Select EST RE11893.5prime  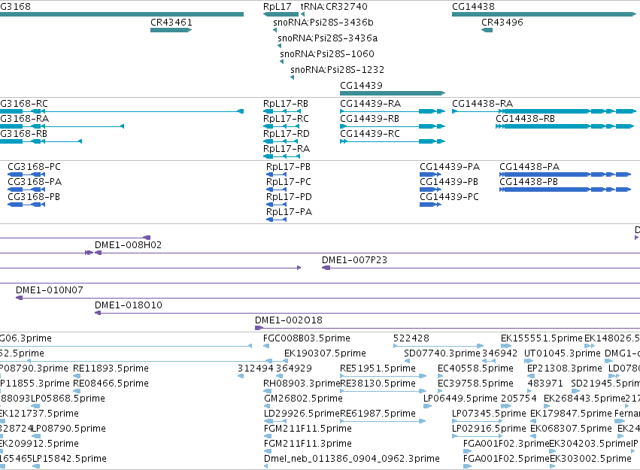pyautogui.click(x=111, y=368)
